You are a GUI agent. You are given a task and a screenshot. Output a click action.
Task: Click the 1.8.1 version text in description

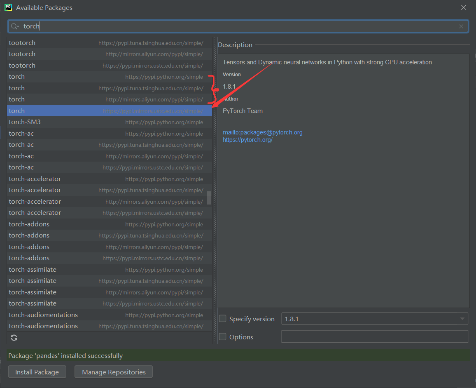[229, 87]
